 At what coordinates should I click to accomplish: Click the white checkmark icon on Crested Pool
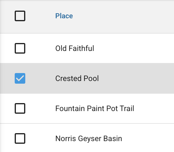coord(20,78)
